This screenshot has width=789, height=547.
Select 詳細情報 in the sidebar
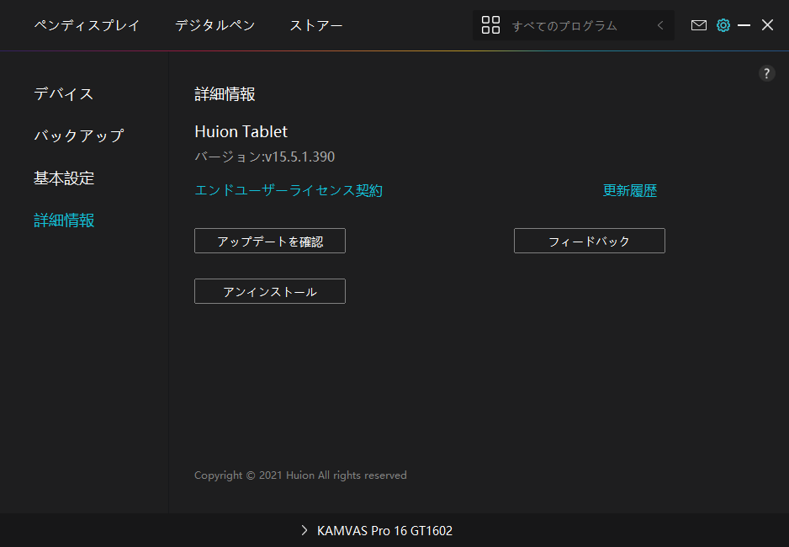(64, 220)
